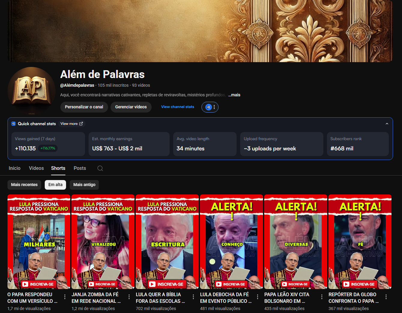Open options for 'REPÓRTER DA GLOBO' short
402x313 pixels.
386,297
